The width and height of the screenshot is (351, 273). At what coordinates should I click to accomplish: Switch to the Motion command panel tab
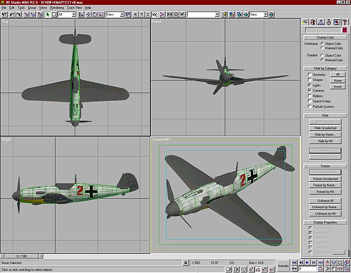coord(329,22)
